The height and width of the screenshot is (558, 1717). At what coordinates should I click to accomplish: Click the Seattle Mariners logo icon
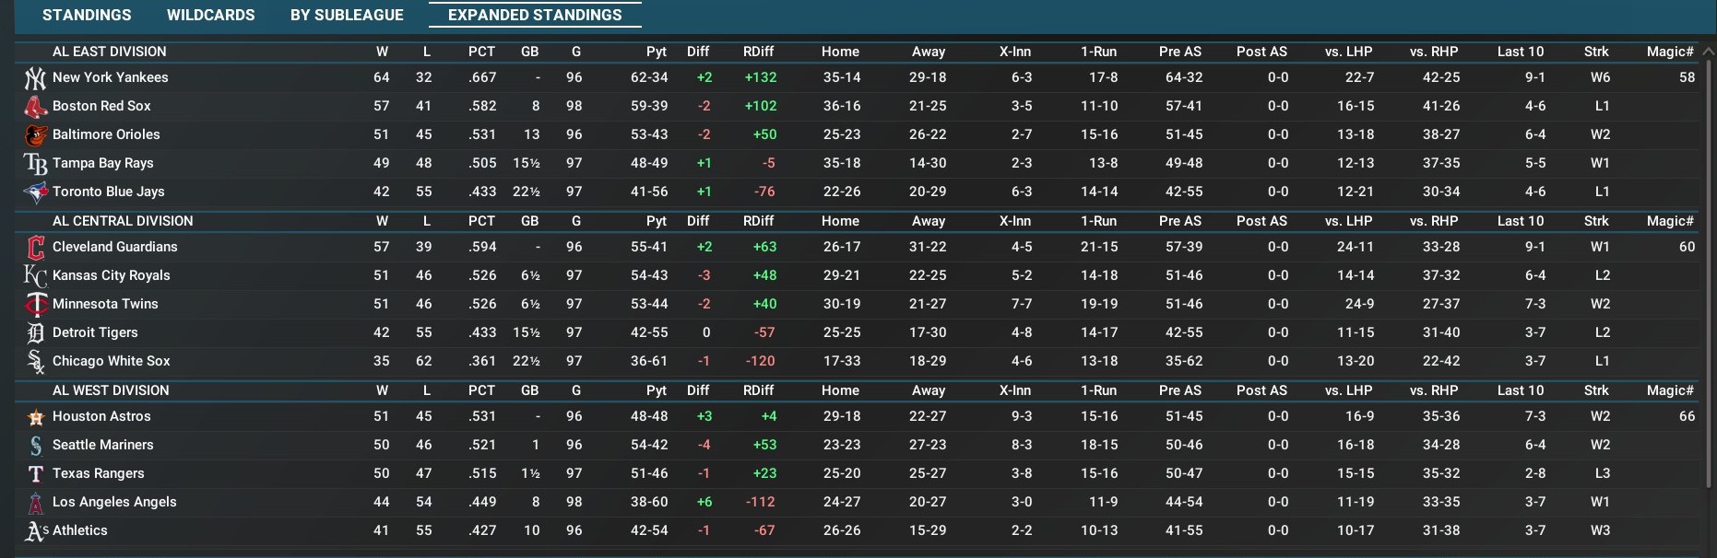(35, 446)
